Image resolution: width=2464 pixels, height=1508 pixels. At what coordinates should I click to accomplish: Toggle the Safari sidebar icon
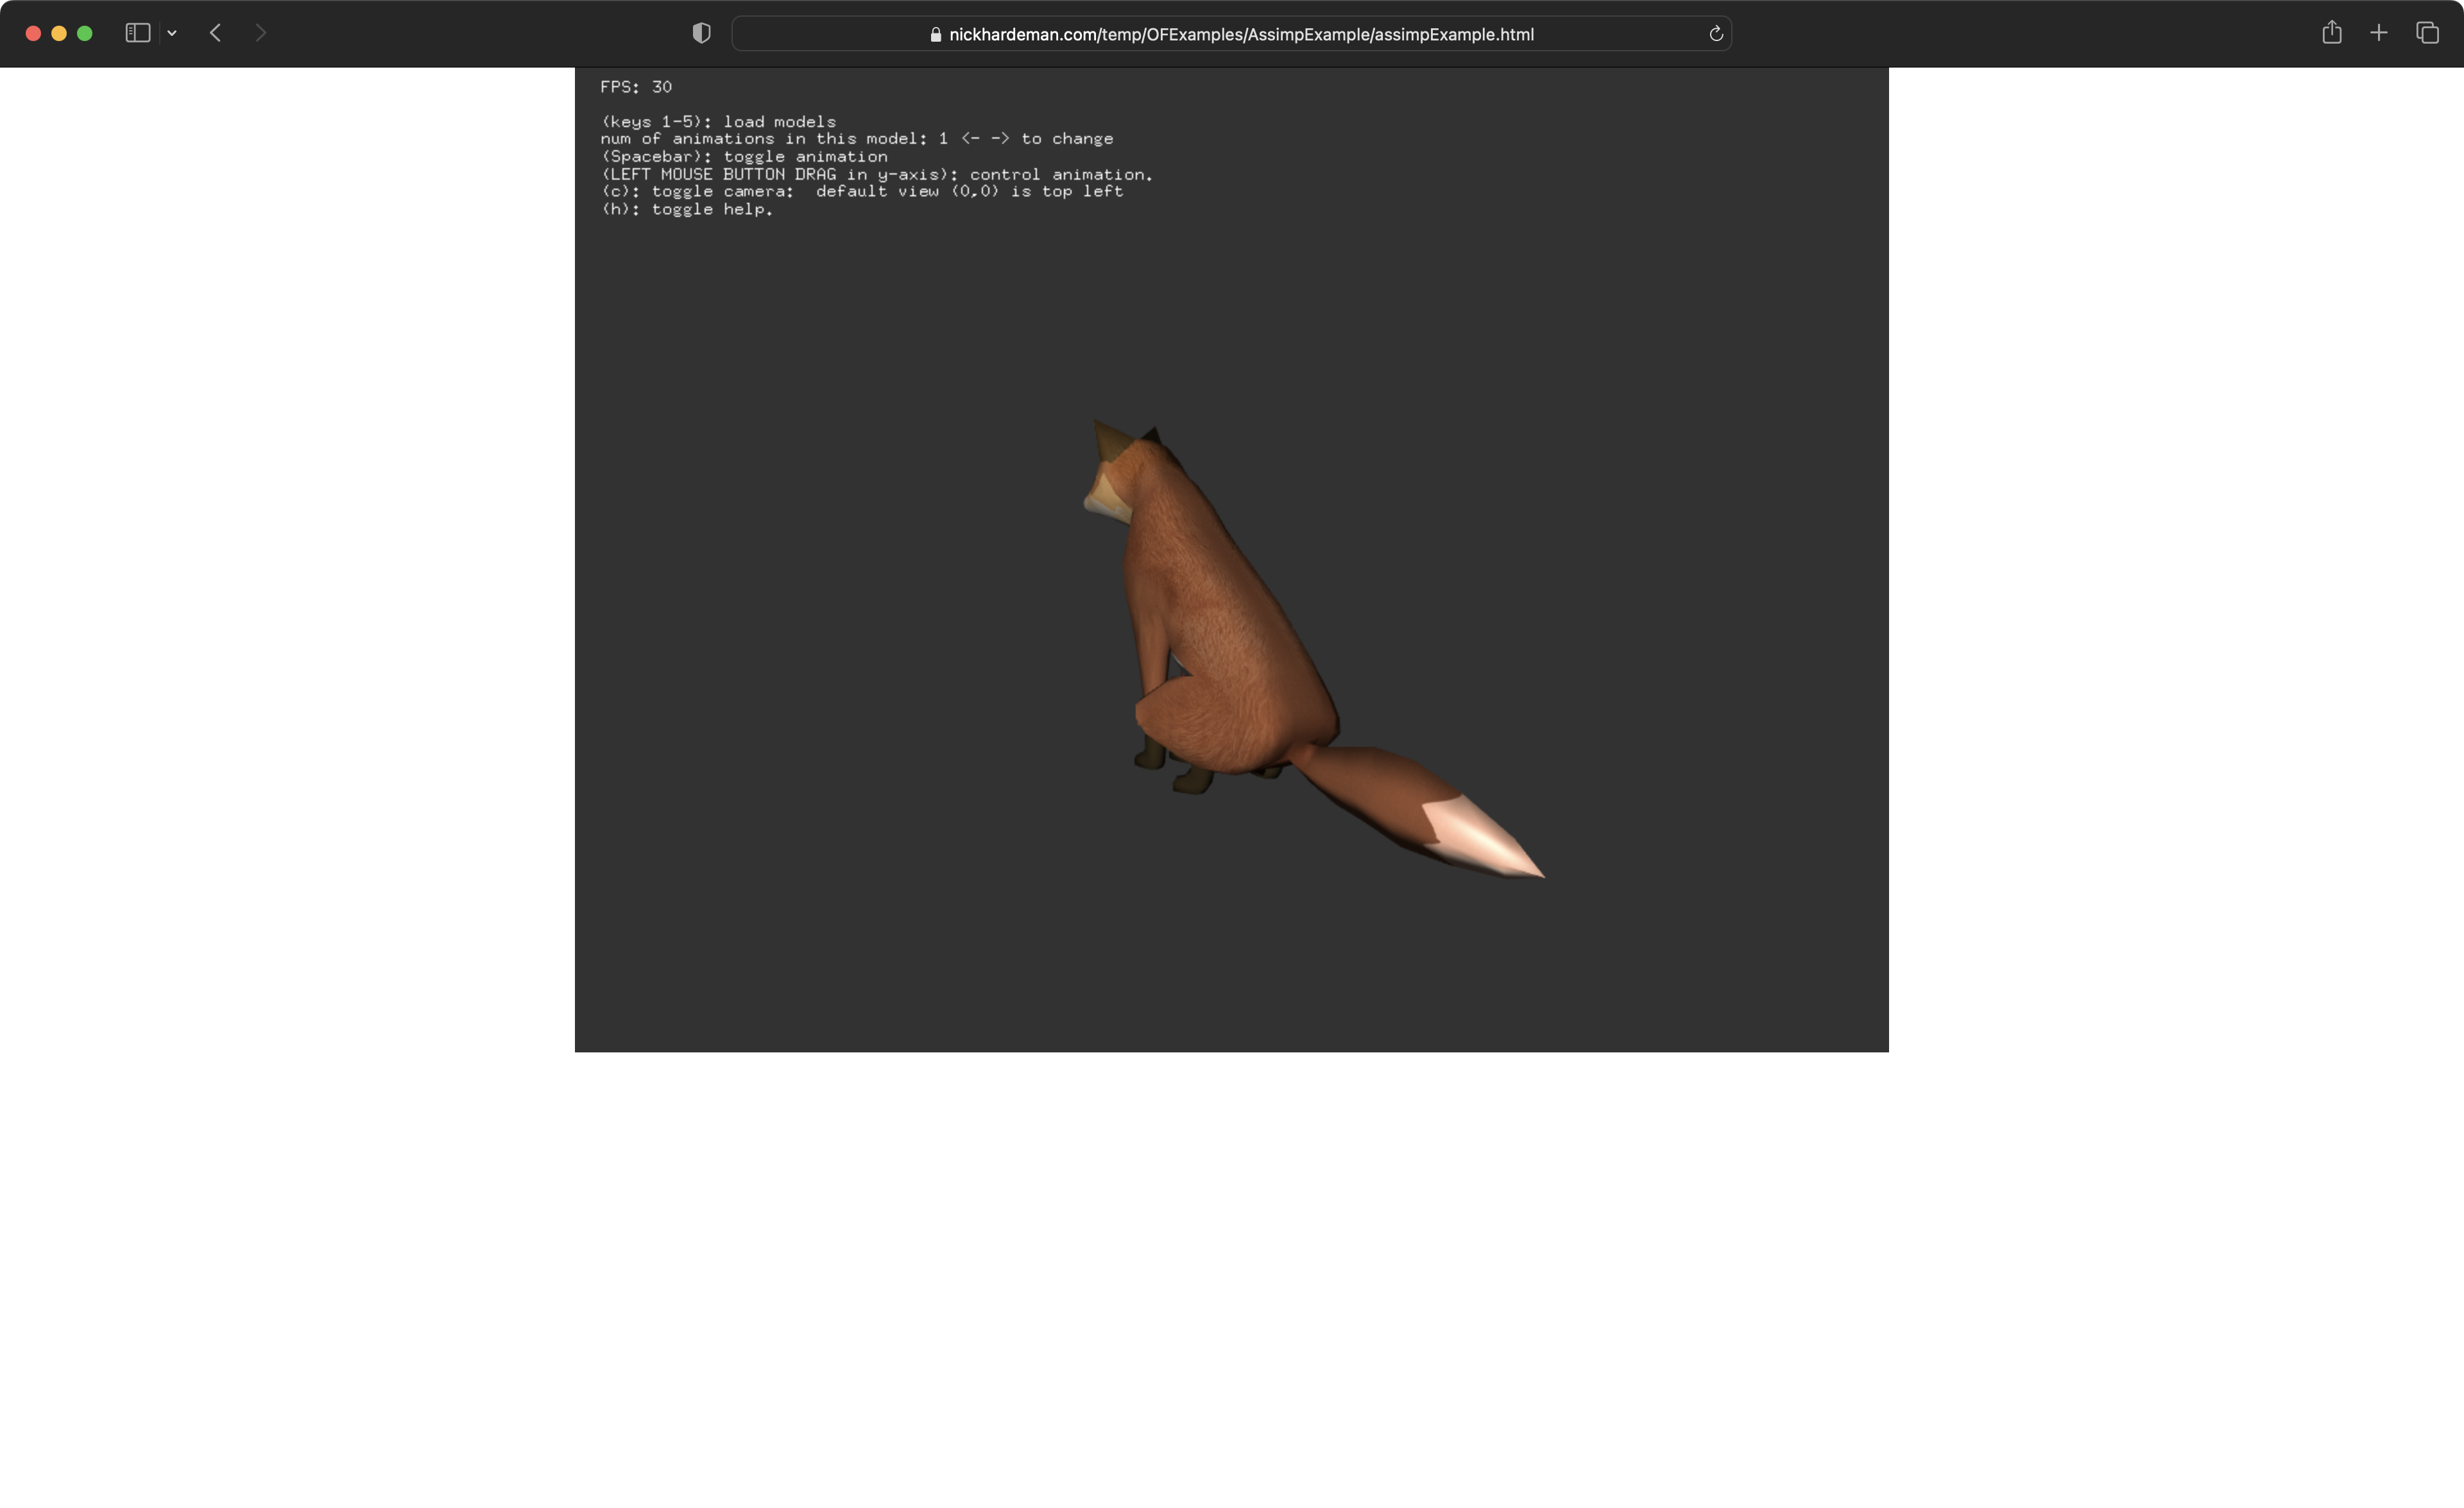138,33
